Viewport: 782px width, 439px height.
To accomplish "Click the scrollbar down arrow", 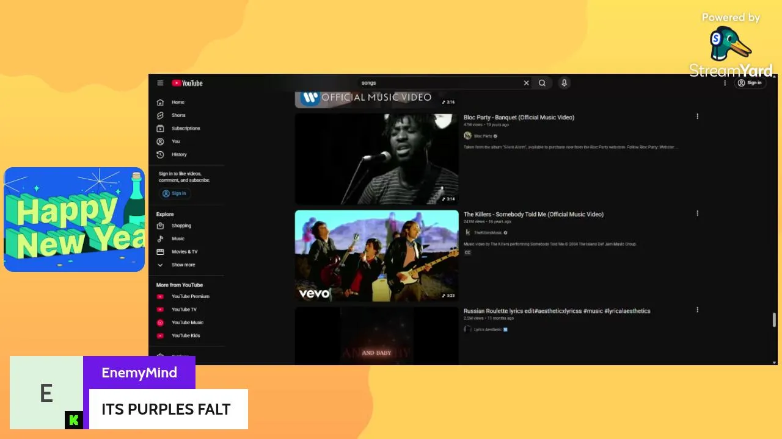I will (x=774, y=362).
